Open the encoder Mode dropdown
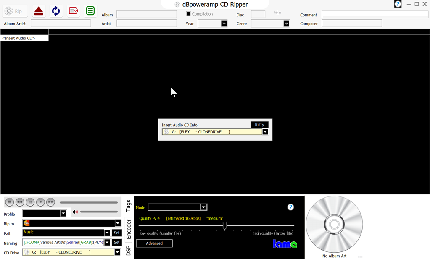 [x=204, y=207]
